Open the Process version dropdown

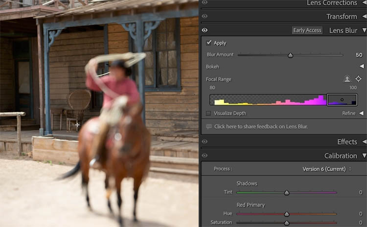pos(327,169)
